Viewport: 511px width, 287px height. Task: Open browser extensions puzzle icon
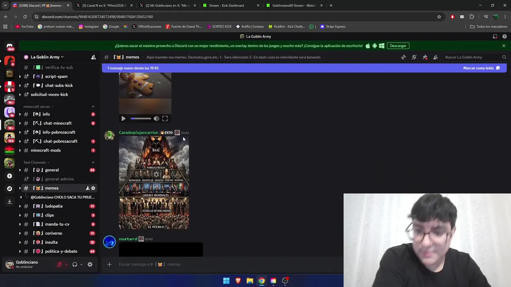[471, 17]
